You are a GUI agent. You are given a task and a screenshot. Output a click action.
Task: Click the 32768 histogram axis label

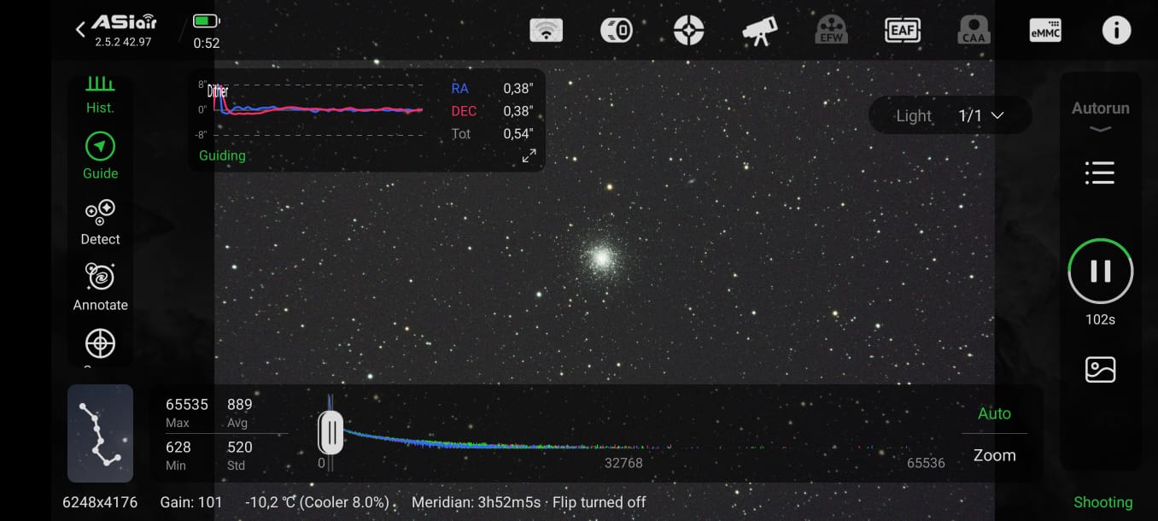623,463
